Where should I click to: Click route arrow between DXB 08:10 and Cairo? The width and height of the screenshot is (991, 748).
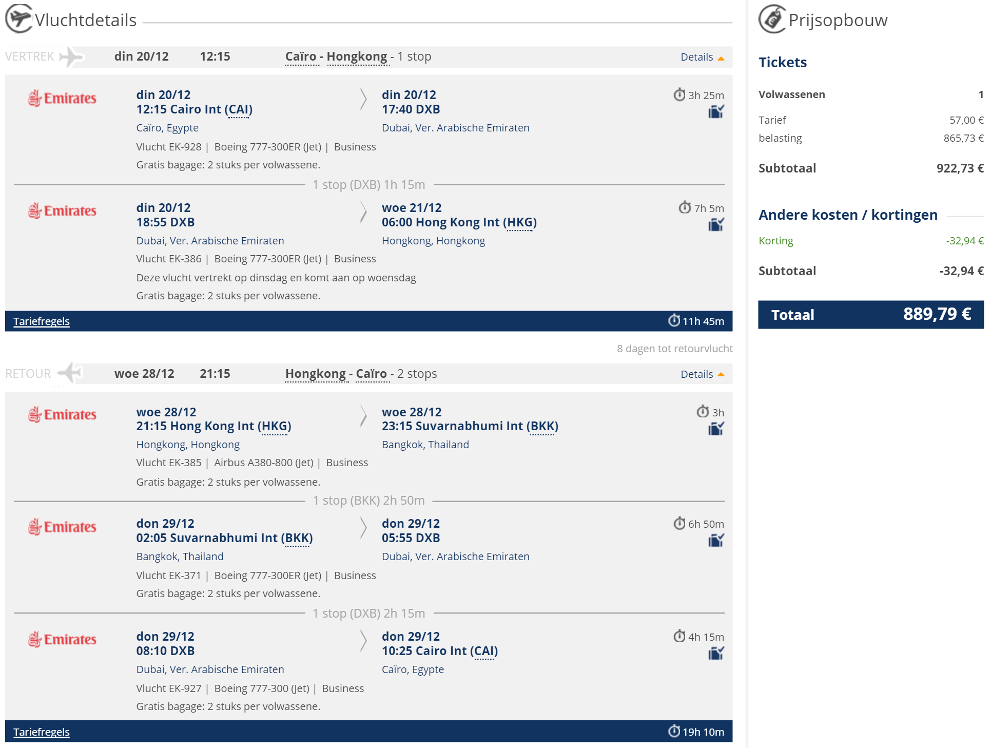[363, 641]
